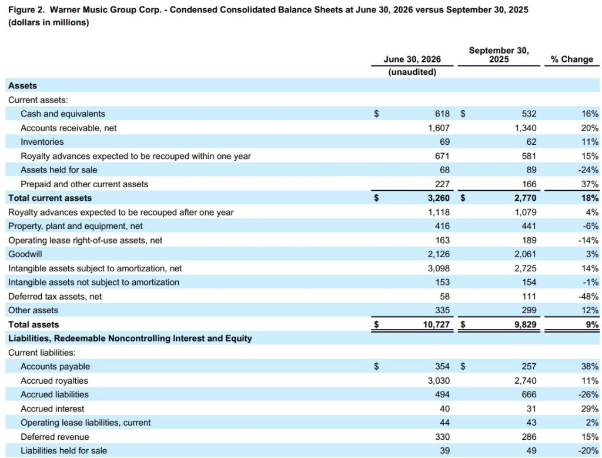The height and width of the screenshot is (458, 602).
Task: Click 'Royalty advances expected to be recouped within one year'
Action: coord(136,156)
